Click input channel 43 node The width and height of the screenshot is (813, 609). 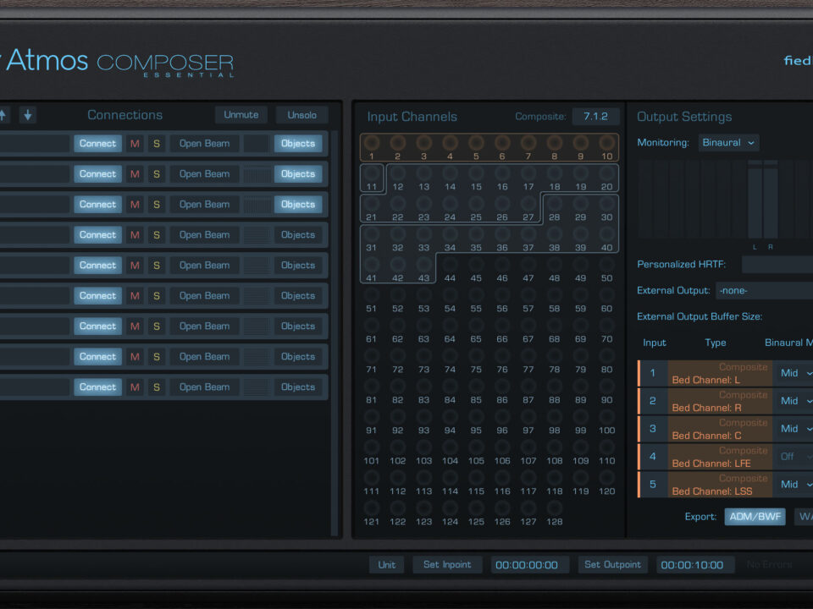click(x=423, y=266)
